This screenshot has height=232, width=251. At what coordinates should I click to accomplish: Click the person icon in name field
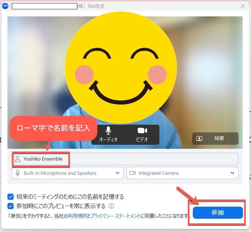(18, 159)
